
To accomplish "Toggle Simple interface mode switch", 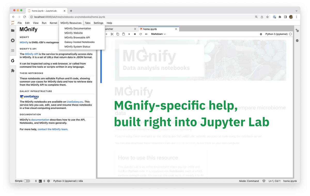I will pyautogui.click(x=27, y=181).
